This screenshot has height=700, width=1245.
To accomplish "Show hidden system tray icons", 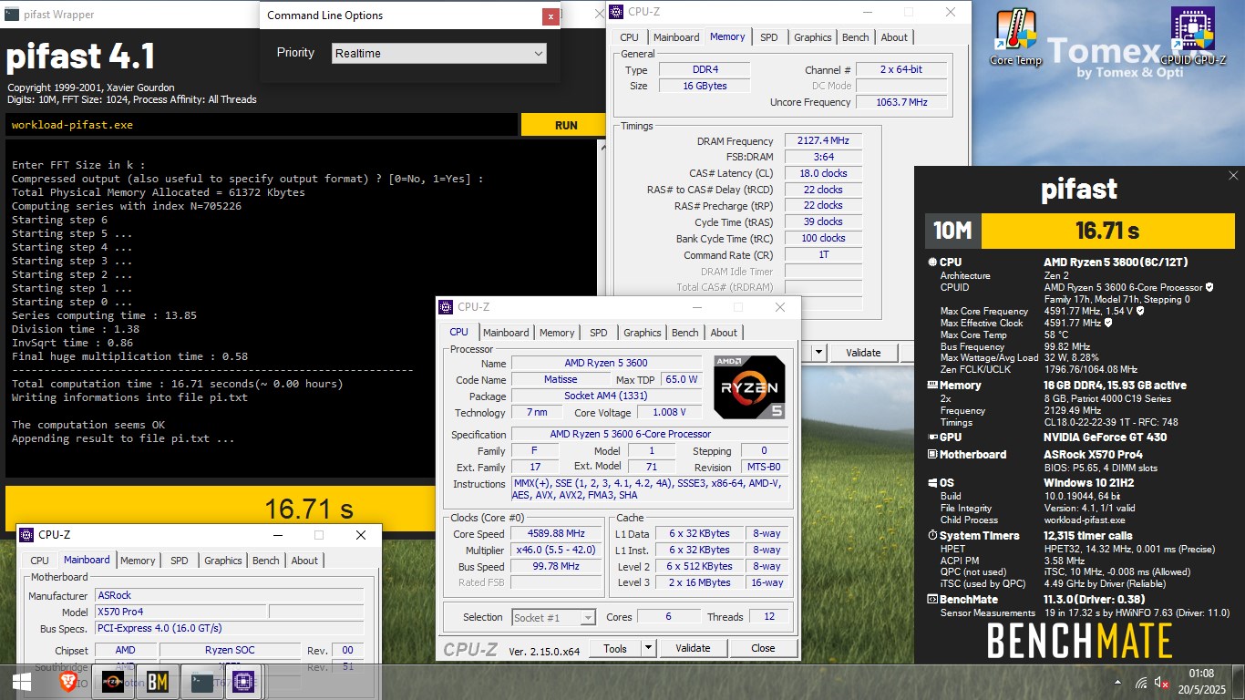I will point(1118,683).
